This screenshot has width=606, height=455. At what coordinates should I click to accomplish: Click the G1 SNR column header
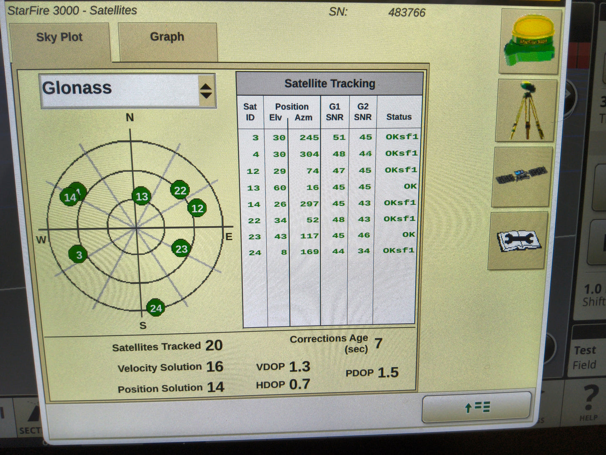[335, 112]
